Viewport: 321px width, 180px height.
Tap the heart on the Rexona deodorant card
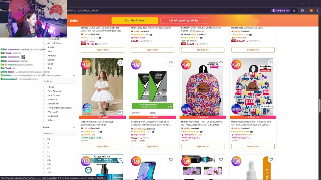pos(171,63)
